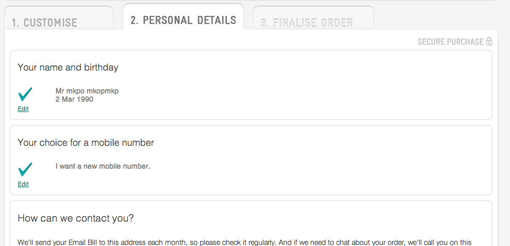Click the teal checkmark under mobile number choice
The width and height of the screenshot is (510, 246).
(25, 170)
